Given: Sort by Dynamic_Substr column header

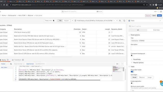Looking at the screenshot, I should click(x=117, y=29).
